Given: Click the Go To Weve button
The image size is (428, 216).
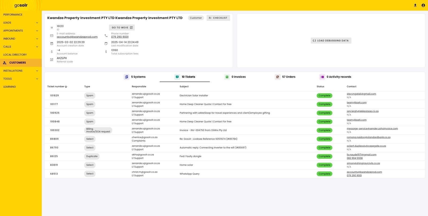Looking at the screenshot, I should click(122, 28).
